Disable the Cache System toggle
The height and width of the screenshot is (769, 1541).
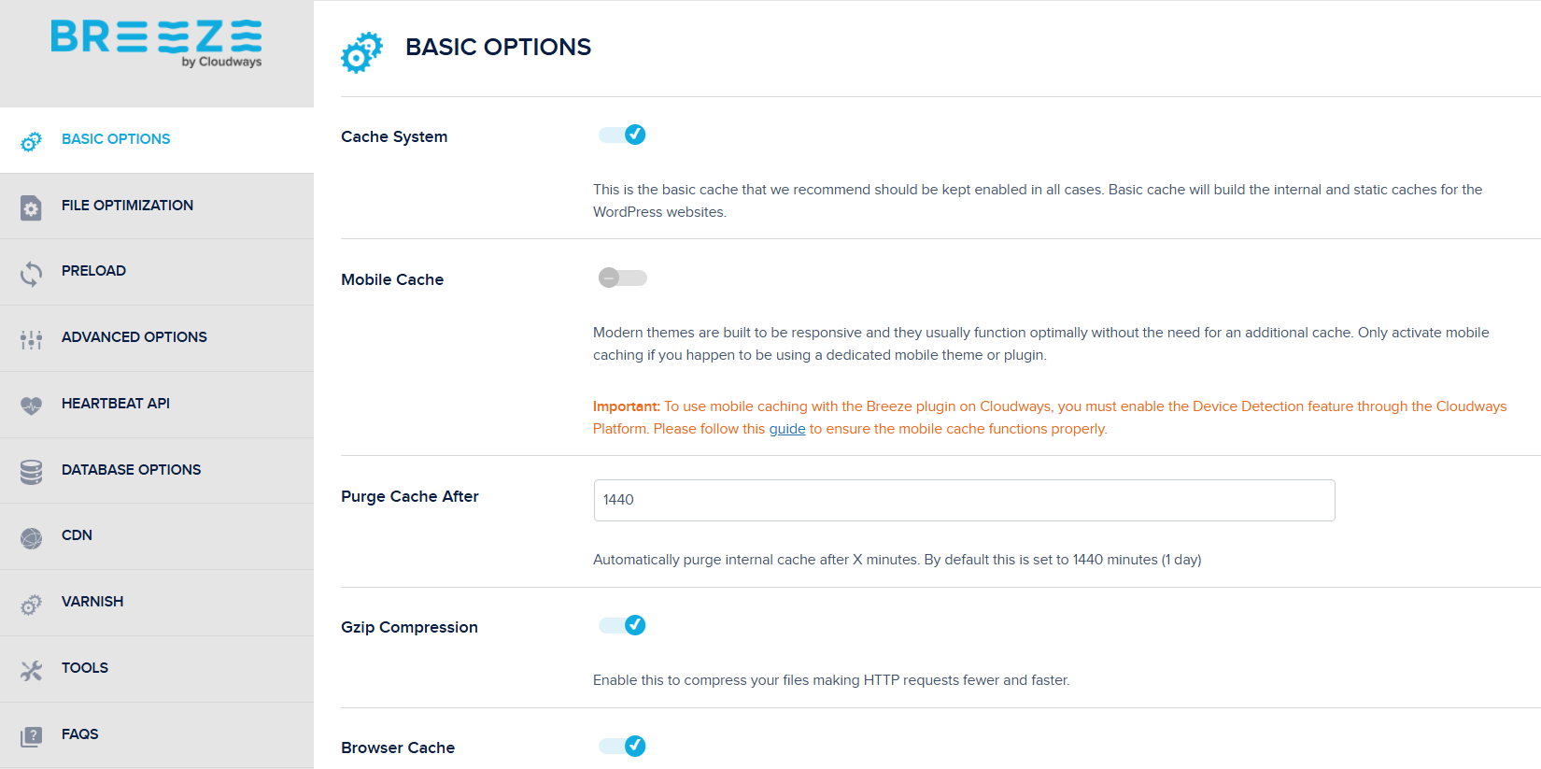point(622,135)
